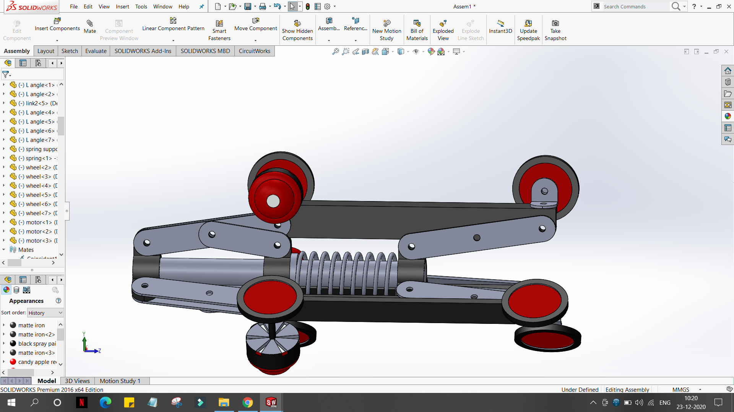Select Scene, Lights, Cameras icon

(x=27, y=290)
